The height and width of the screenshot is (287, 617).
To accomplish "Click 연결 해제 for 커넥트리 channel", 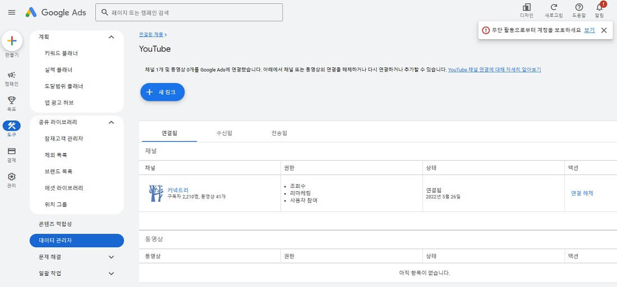I will (582, 193).
